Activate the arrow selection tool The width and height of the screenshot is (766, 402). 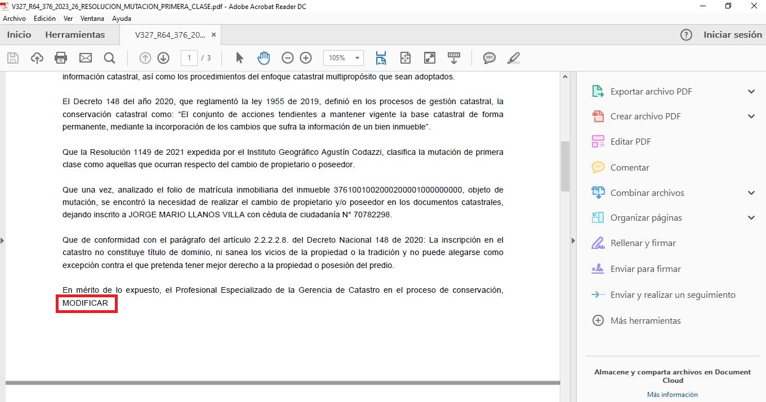(x=239, y=58)
